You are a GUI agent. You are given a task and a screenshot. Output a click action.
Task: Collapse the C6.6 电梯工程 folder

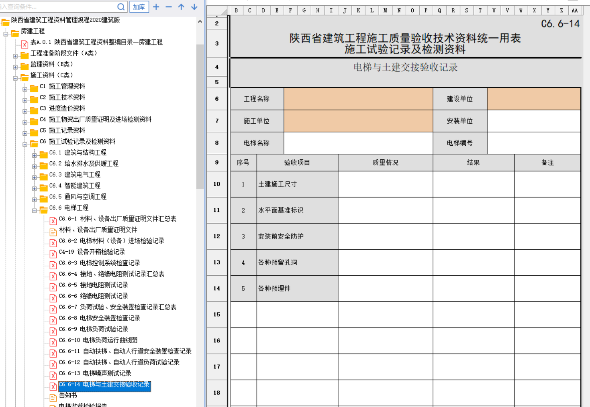click(x=35, y=210)
